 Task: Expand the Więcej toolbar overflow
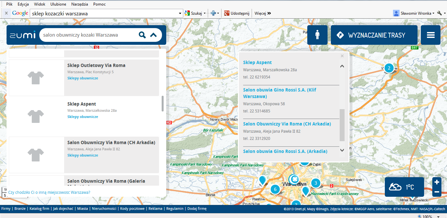pyautogui.click(x=263, y=13)
